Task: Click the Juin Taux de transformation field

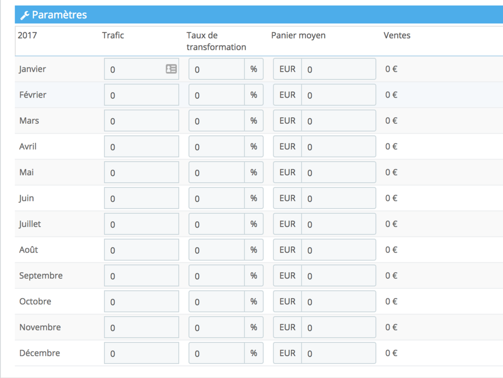Action: point(217,198)
